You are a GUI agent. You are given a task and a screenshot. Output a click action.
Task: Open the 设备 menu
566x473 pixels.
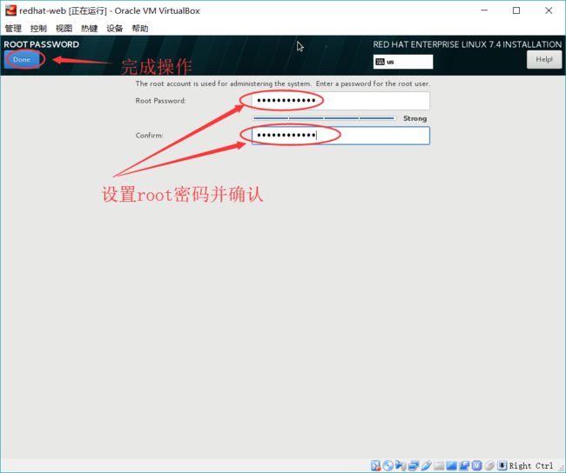tap(114, 29)
